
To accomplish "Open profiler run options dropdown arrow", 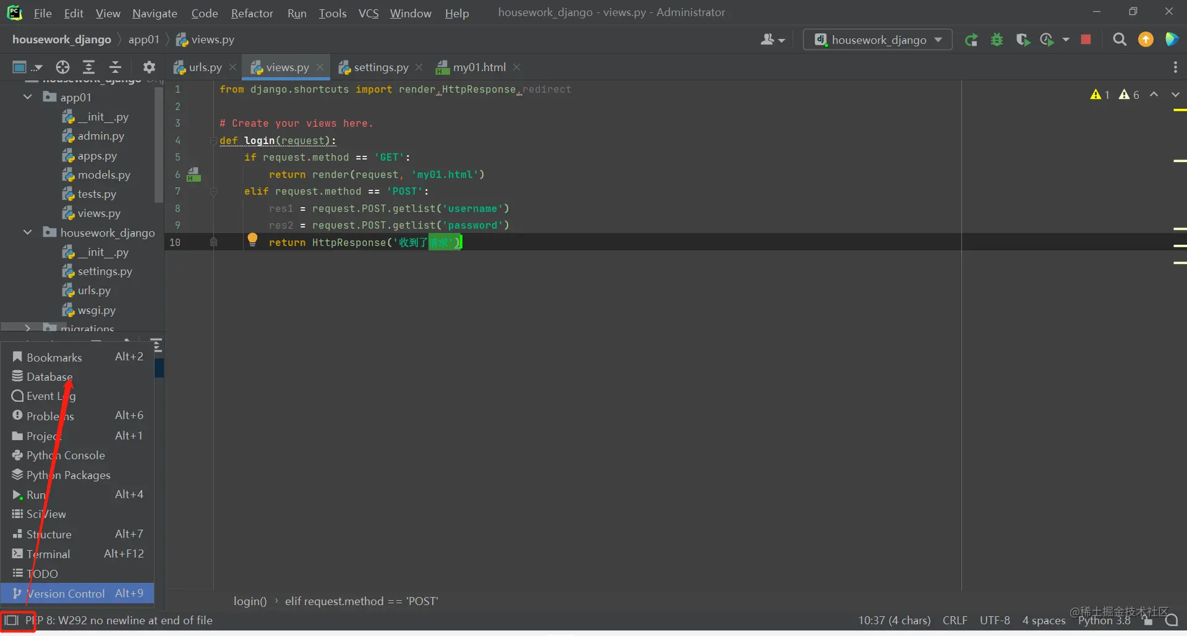I will tap(1066, 40).
